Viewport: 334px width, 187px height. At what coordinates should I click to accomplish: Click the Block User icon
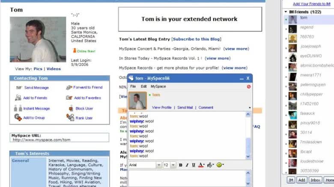tap(71, 108)
